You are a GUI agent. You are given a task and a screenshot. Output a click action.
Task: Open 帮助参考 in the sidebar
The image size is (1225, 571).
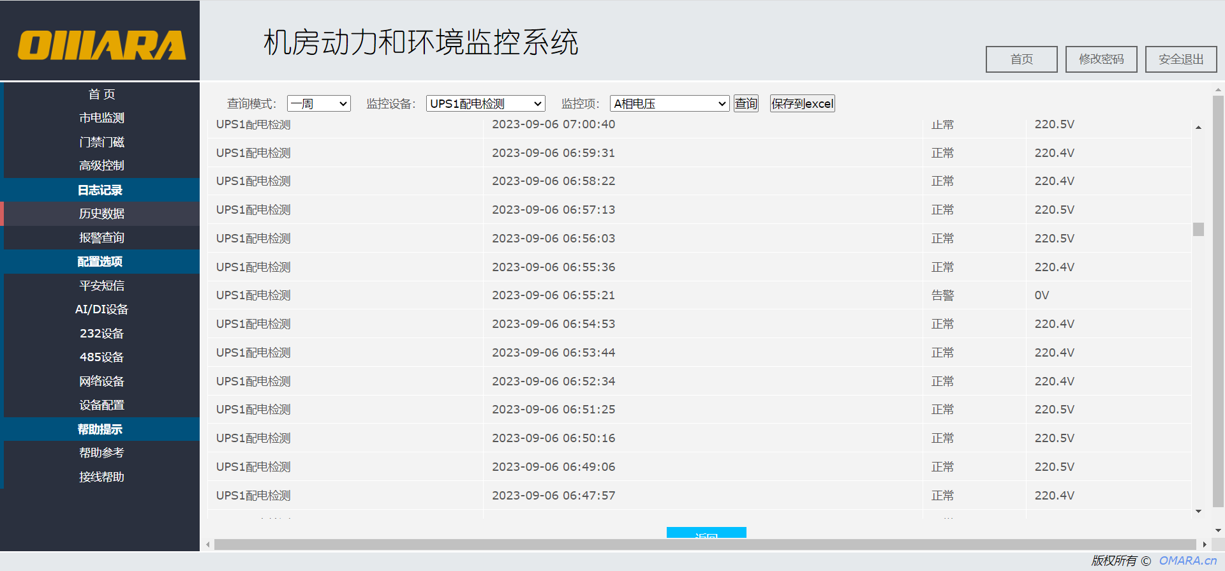coord(101,453)
